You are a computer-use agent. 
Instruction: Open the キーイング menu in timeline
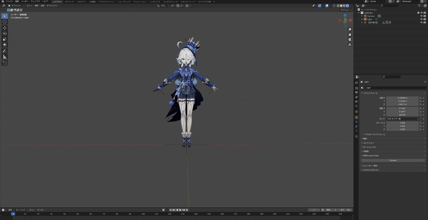click(x=21, y=210)
